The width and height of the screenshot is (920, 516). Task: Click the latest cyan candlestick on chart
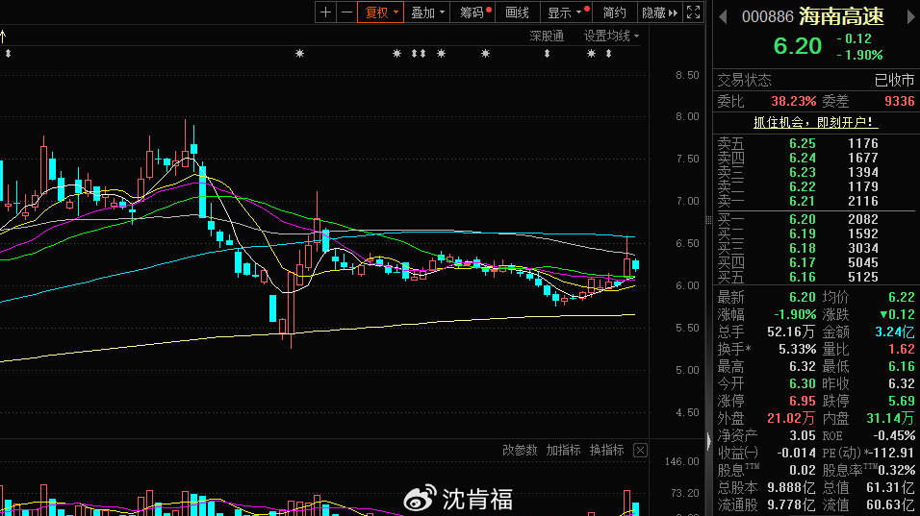(x=635, y=264)
